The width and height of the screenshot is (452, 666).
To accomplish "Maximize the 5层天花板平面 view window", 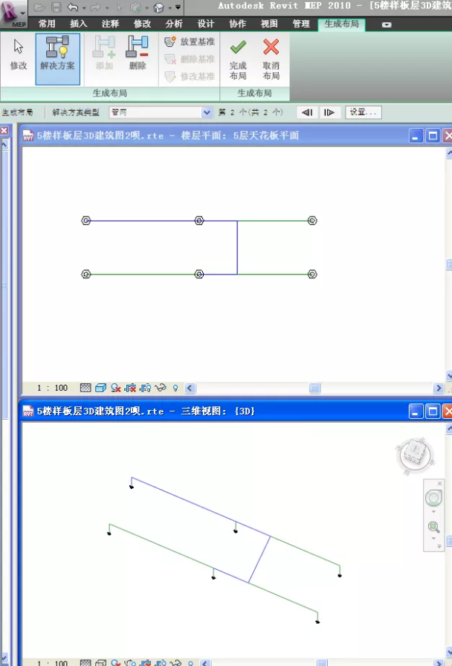I will click(433, 136).
